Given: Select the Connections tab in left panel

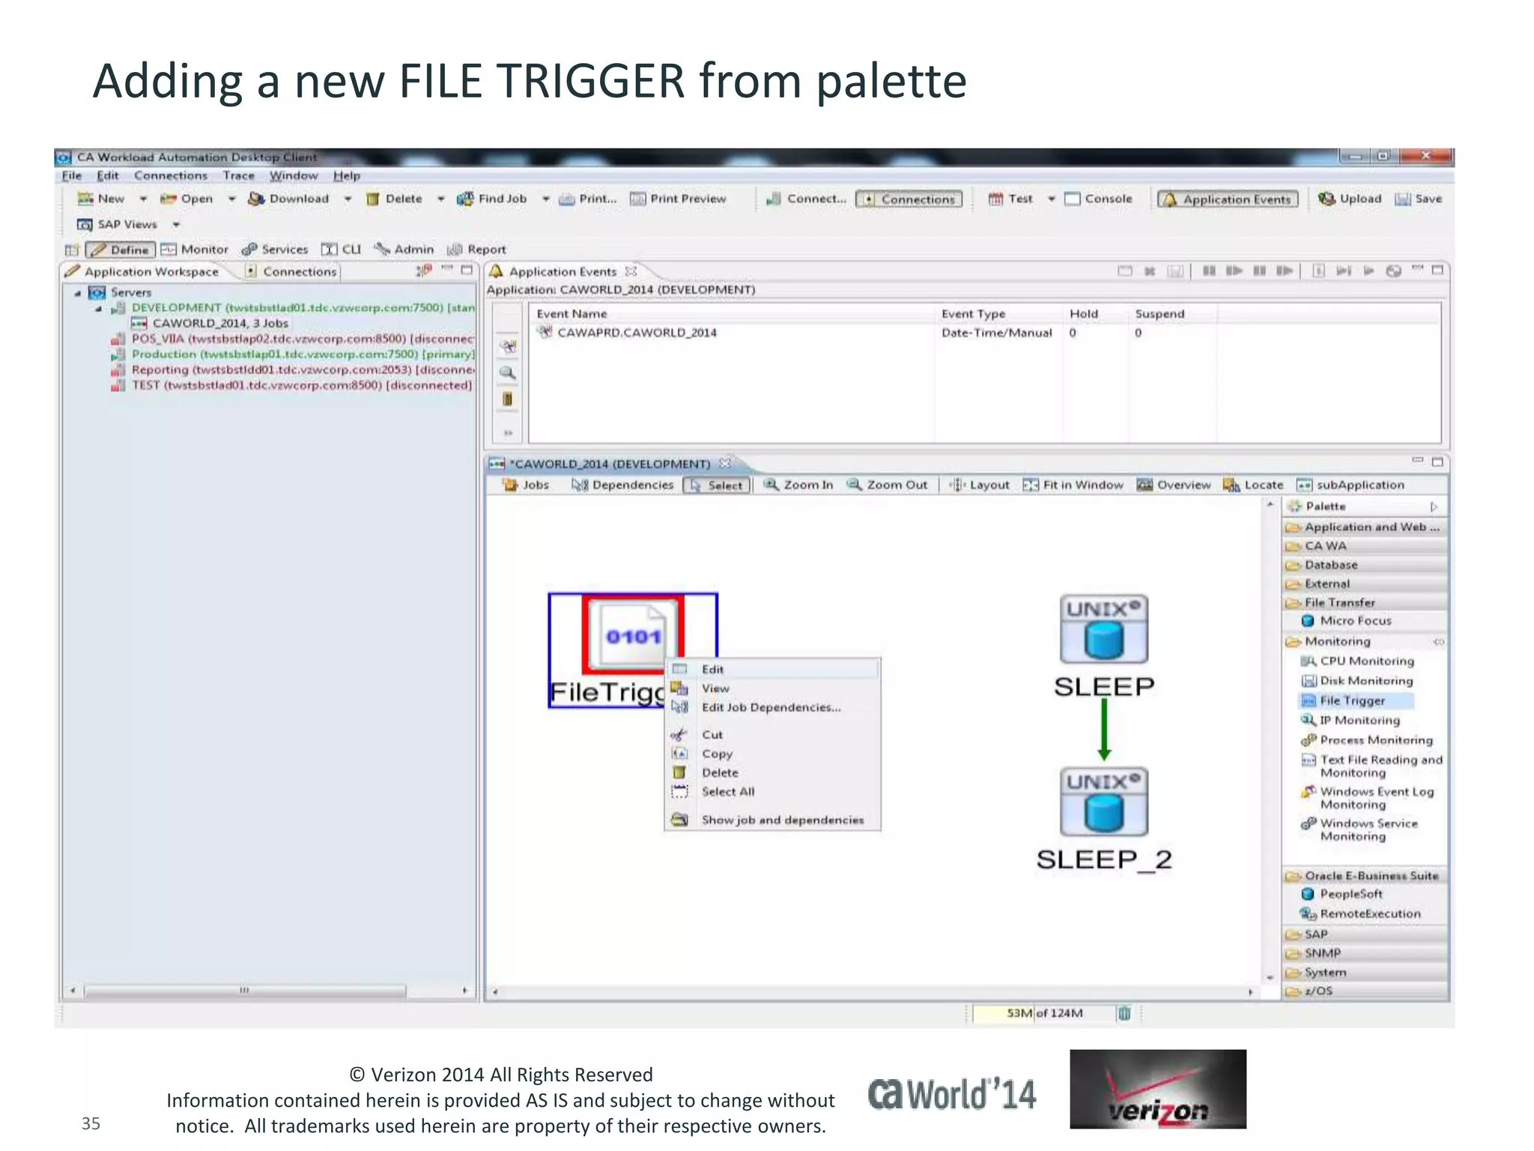Looking at the screenshot, I should [x=292, y=271].
